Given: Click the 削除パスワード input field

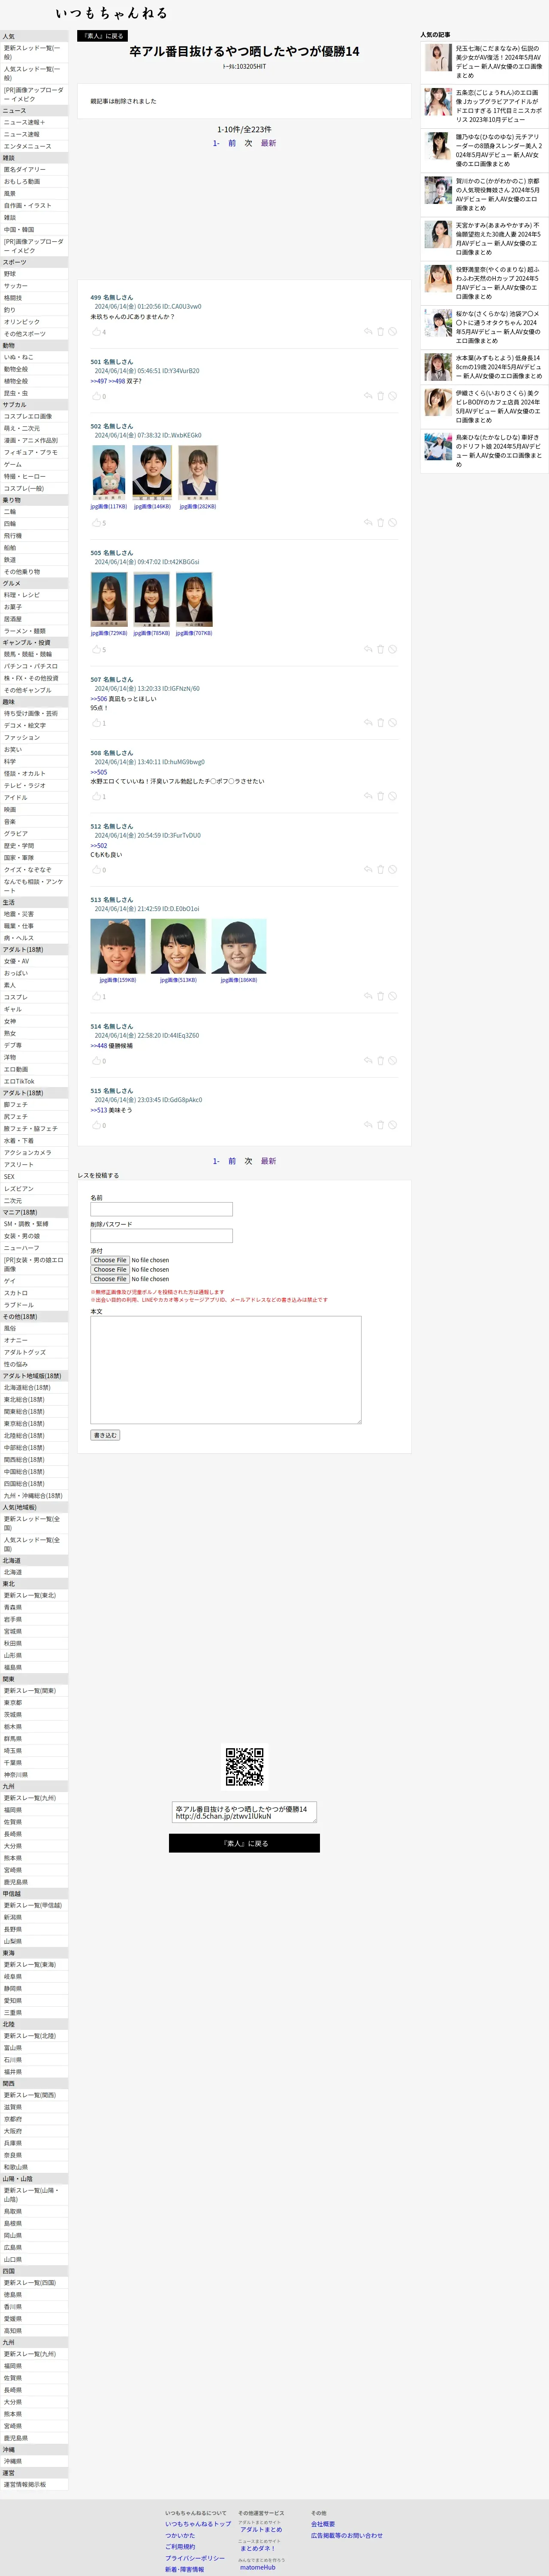Looking at the screenshot, I should click(x=162, y=1236).
